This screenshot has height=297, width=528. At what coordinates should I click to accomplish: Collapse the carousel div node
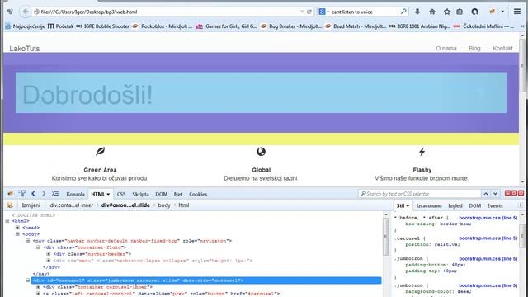[x=28, y=280]
